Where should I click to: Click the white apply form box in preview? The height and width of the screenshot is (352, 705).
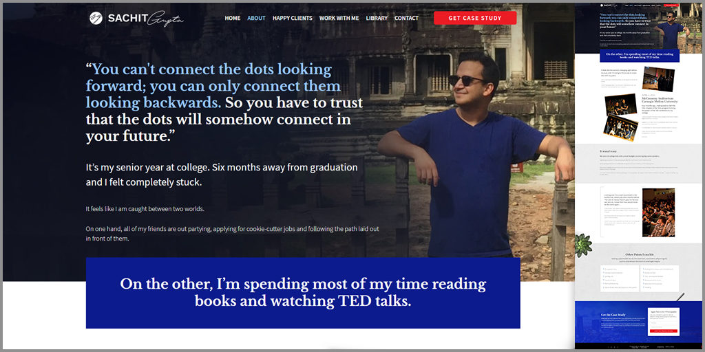coord(663,322)
